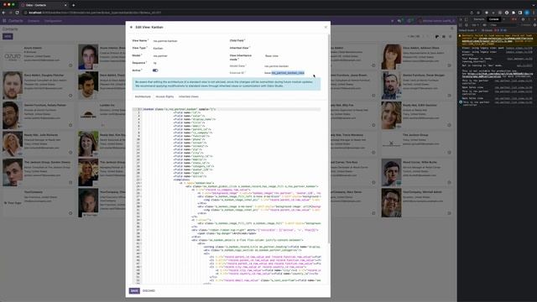Open the View inheritance mode dropdown
The height and width of the screenshot is (302, 537).
coord(293,56)
